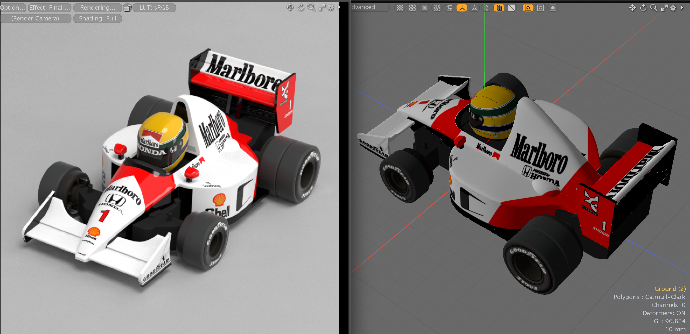Click the 'GL: 96,824' info text
Image resolution: width=690 pixels, height=334 pixels.
click(x=670, y=321)
